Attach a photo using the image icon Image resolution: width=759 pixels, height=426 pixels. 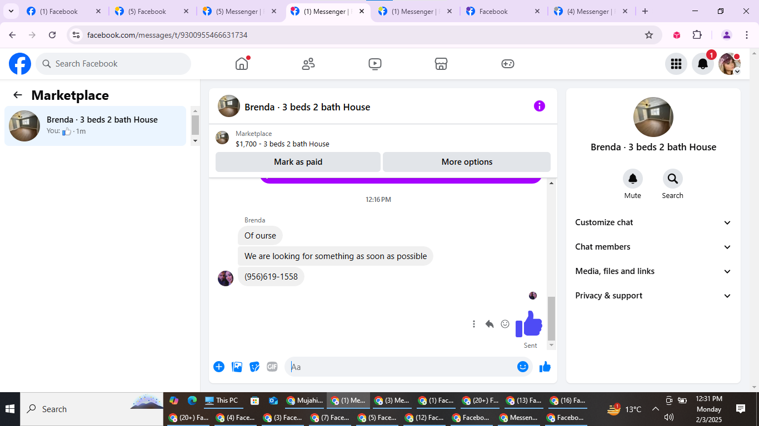(x=237, y=367)
